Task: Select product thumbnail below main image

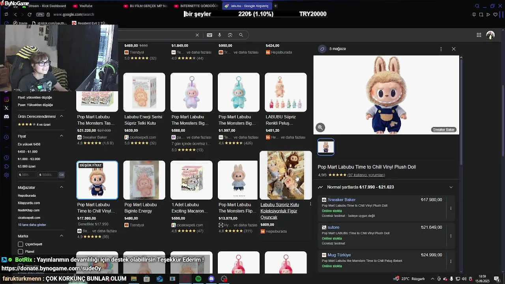Action: point(326,147)
